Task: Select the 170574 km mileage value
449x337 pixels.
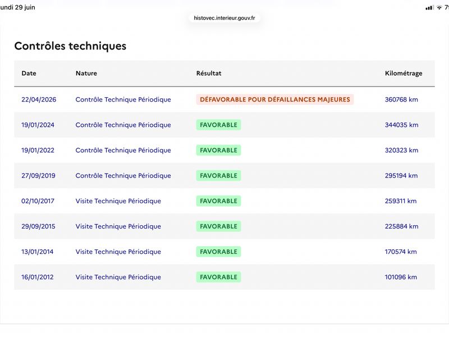Action: [x=401, y=252]
